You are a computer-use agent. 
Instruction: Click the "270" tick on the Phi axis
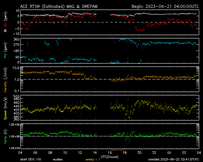pos(16,45)
